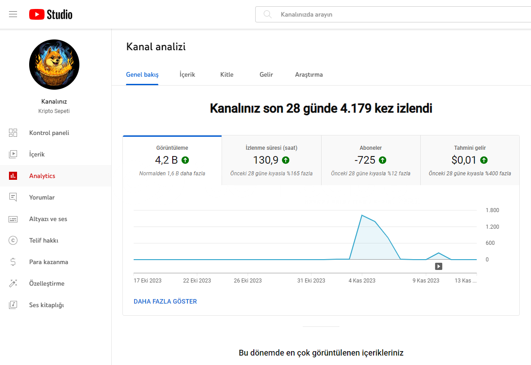531x365 pixels.
Task: Open Altyazı ve ses subtitles icon
Action: coord(13,219)
